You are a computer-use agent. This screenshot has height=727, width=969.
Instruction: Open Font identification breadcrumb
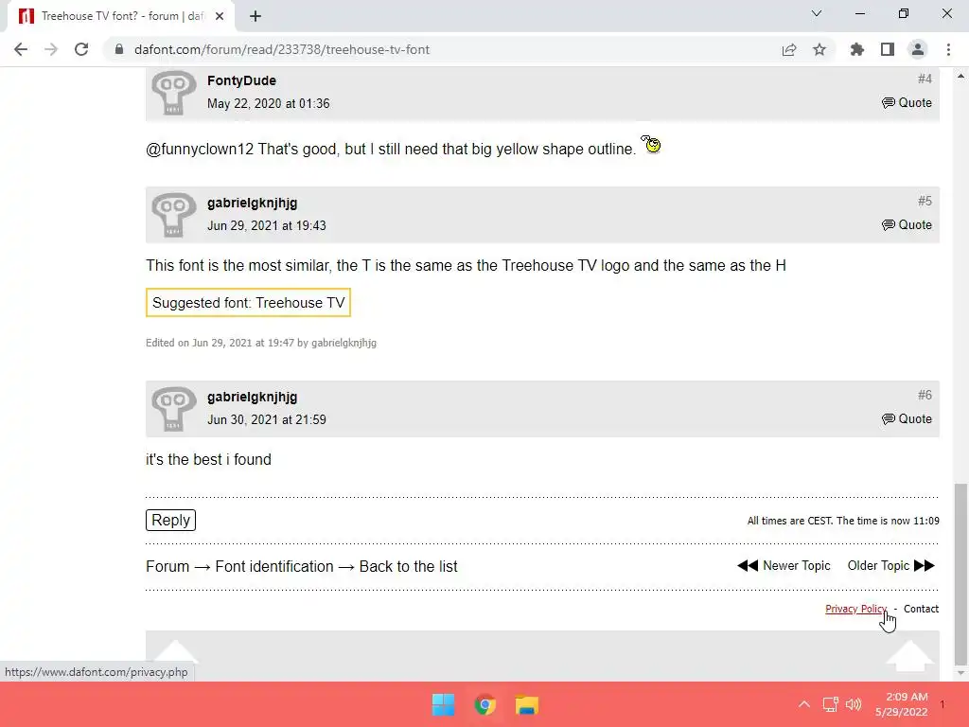tap(274, 566)
